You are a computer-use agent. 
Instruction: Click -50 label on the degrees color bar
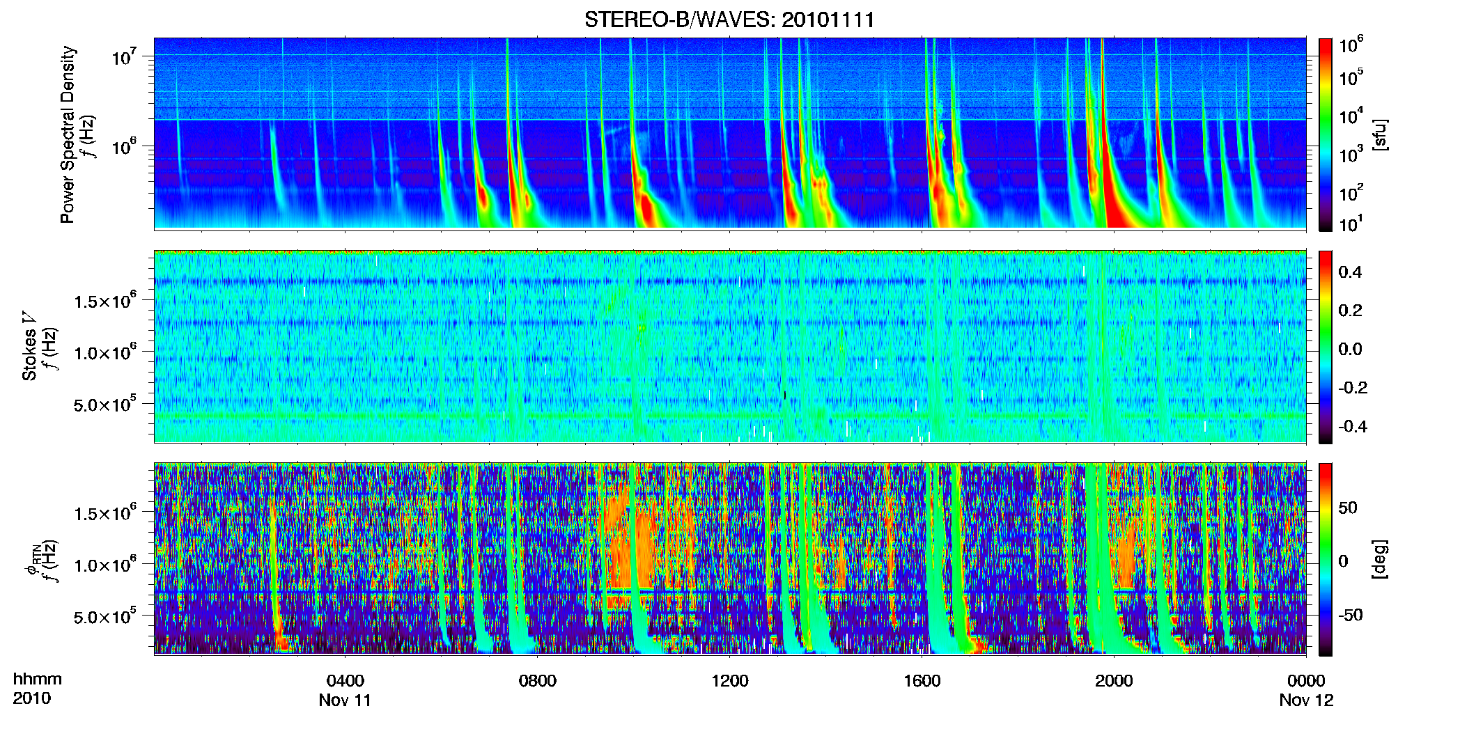point(1351,616)
